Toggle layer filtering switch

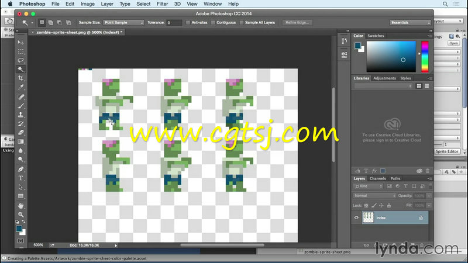point(431,186)
